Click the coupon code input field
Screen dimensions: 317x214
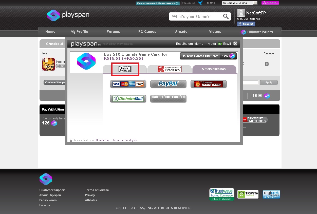[x=250, y=82]
